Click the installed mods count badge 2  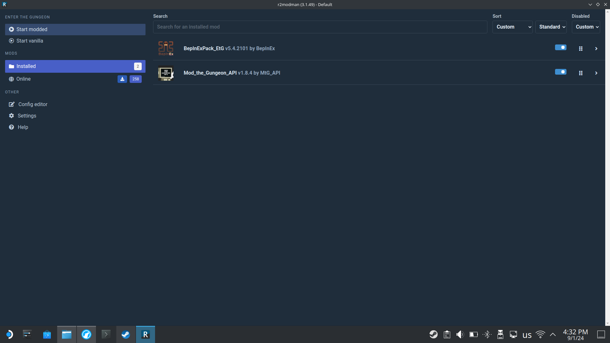[x=138, y=66]
